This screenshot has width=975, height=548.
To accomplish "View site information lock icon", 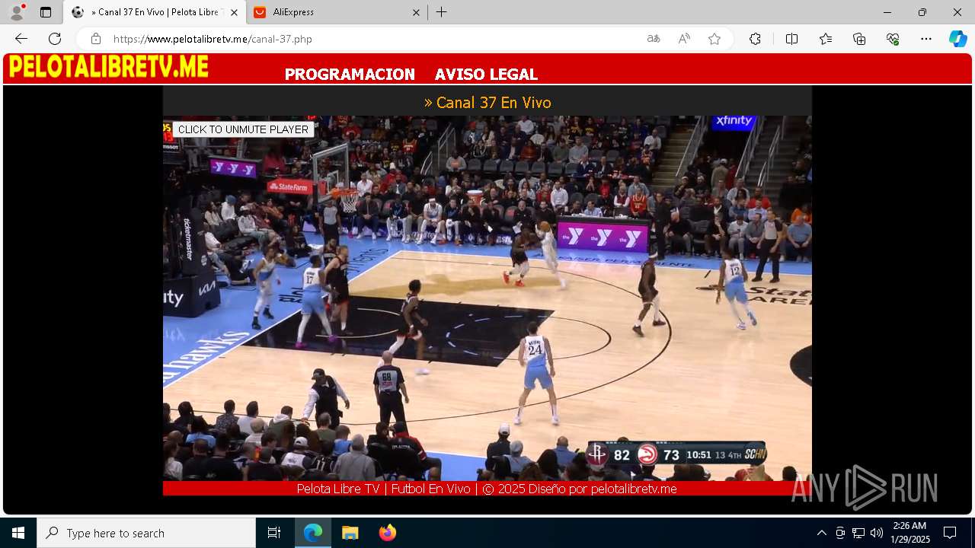I will coord(96,39).
